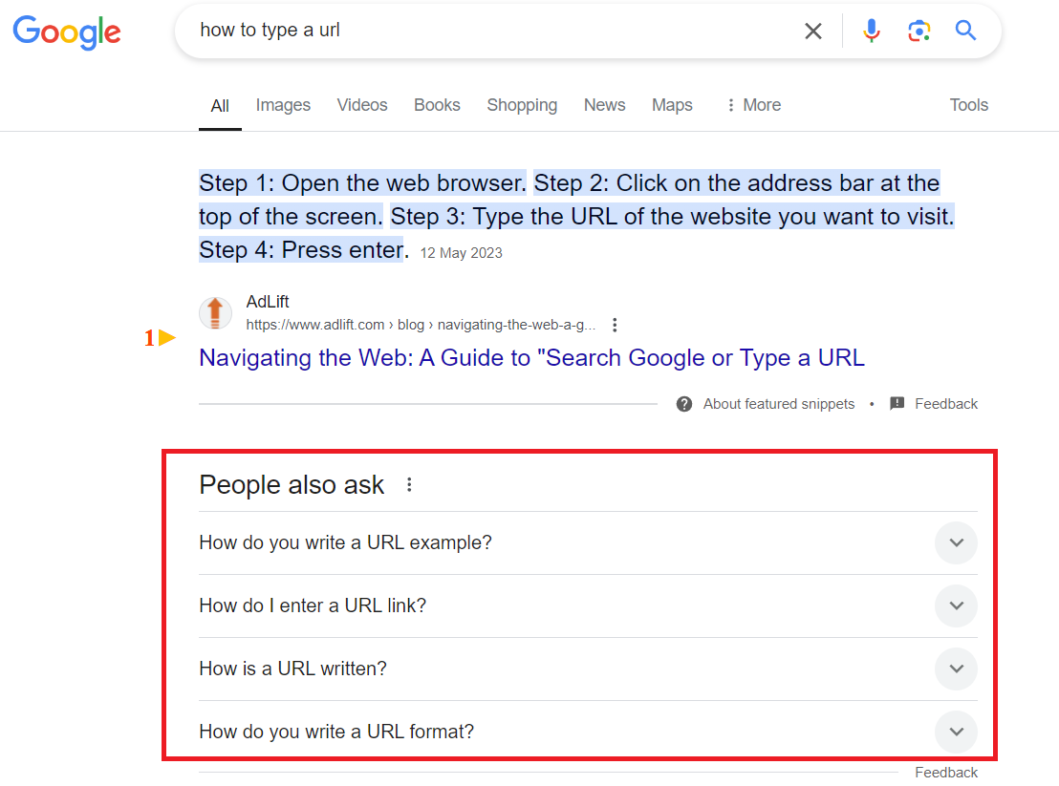Open "Navigating the Web" result link

tap(531, 357)
